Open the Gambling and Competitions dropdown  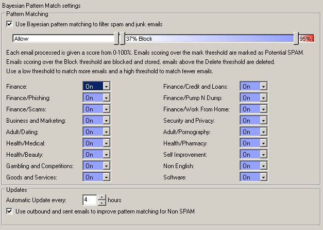[106, 166]
